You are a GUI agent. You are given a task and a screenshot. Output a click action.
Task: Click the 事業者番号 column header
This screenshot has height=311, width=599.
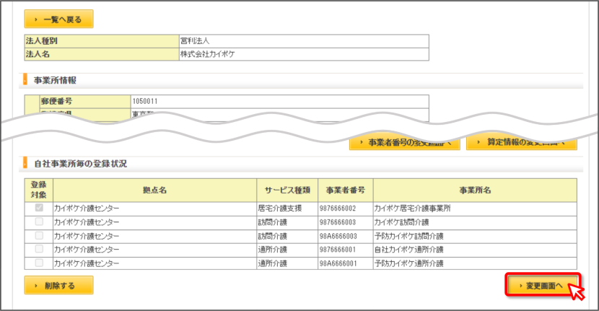pos(346,190)
